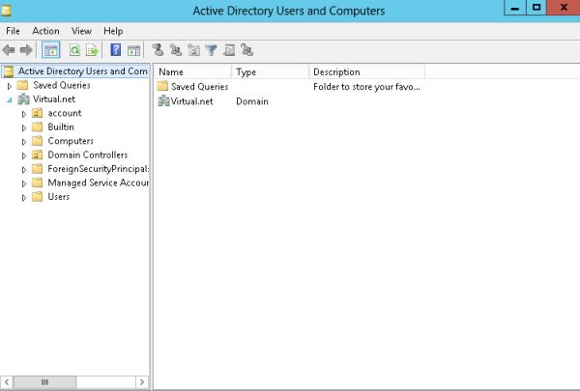Expand the account node
Viewport: 580px width, 391px height.
pos(24,114)
